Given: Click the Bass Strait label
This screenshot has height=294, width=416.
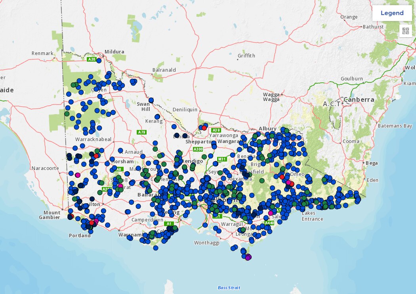Looking at the screenshot, I should 228,286.
